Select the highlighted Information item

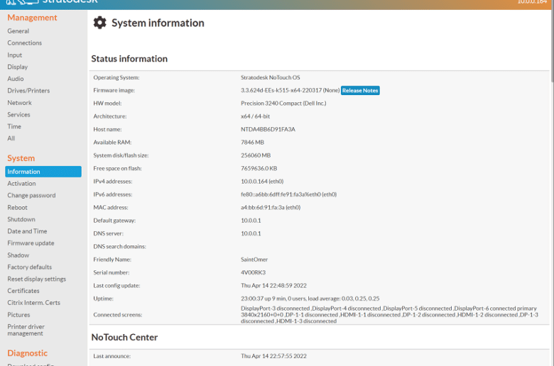(43, 172)
